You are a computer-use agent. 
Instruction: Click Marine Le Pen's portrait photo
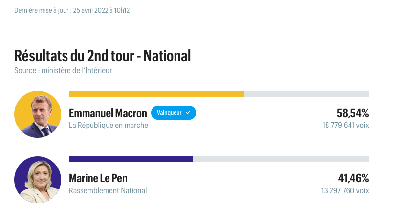[38, 180]
